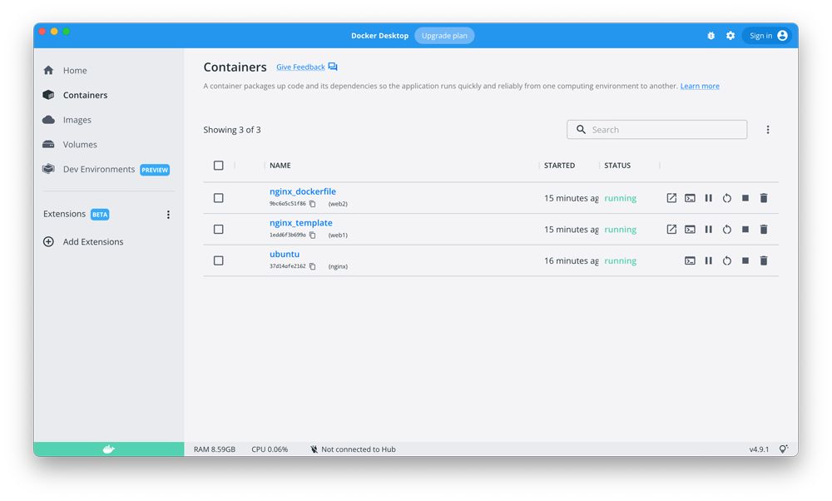The width and height of the screenshot is (832, 501).
Task: Delete the nginx_template container
Action: (x=764, y=229)
